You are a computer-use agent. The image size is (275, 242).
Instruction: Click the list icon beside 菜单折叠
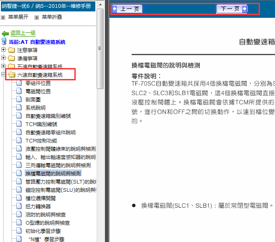[36, 17]
